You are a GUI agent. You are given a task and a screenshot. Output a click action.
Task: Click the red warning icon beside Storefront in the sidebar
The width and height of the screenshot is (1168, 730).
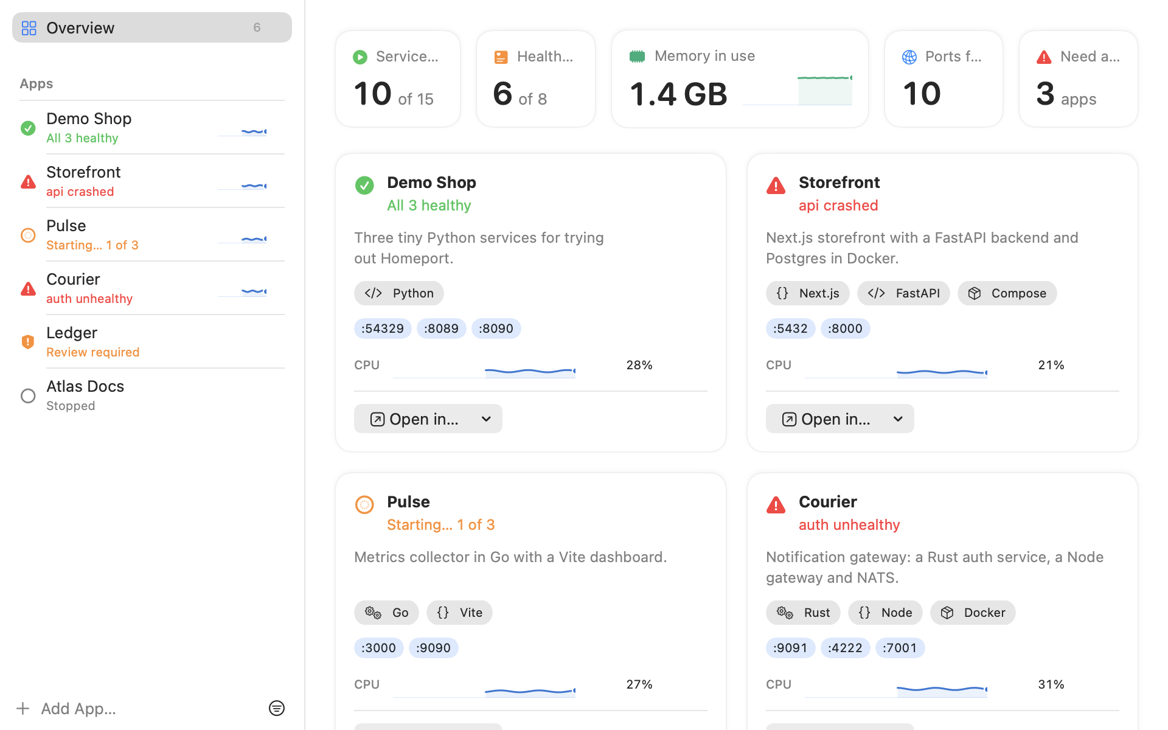pos(28,182)
